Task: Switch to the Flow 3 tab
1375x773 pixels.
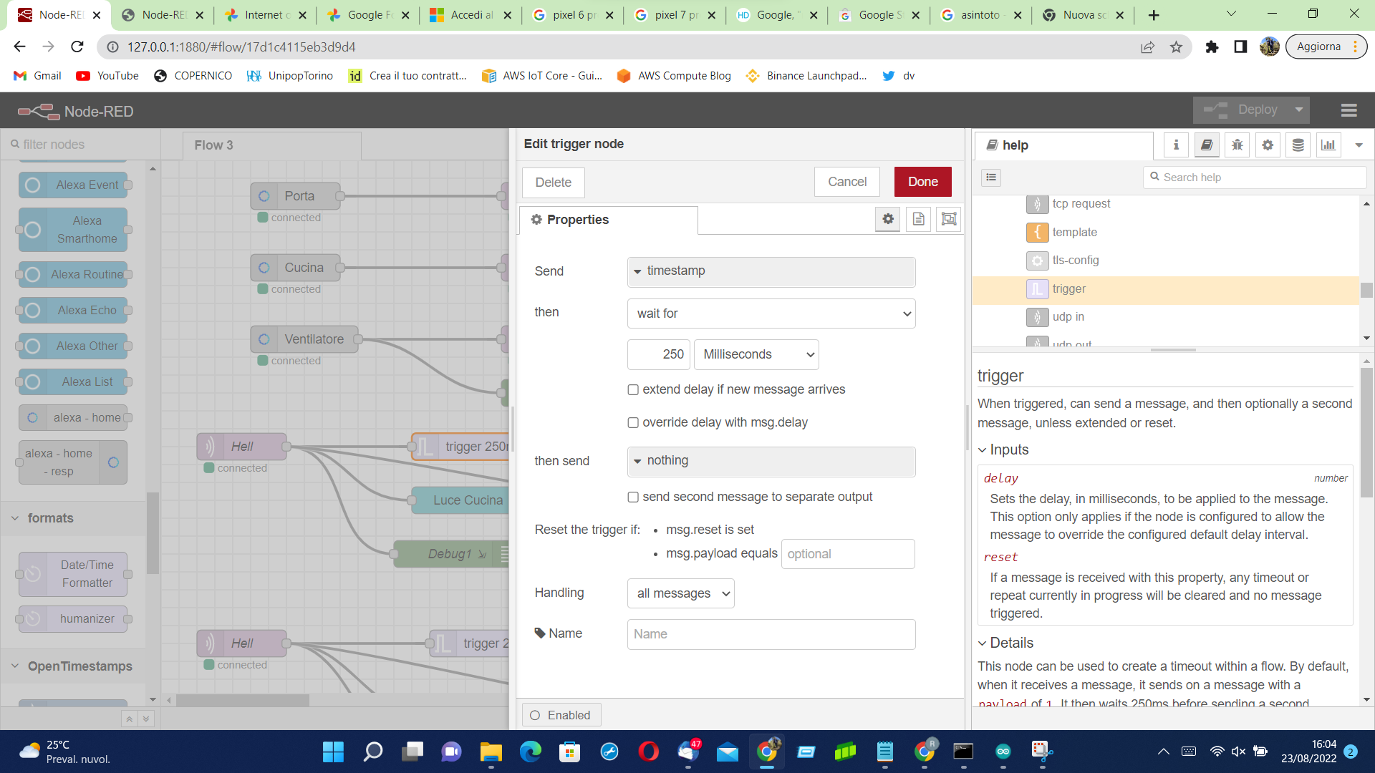Action: [214, 145]
